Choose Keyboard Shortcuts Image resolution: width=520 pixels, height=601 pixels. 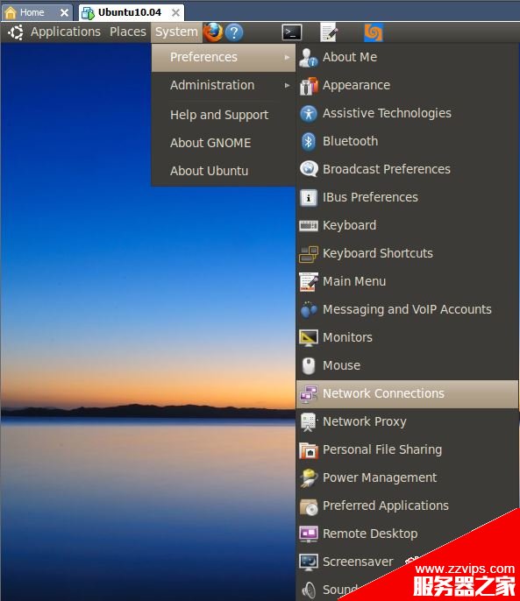click(x=408, y=253)
